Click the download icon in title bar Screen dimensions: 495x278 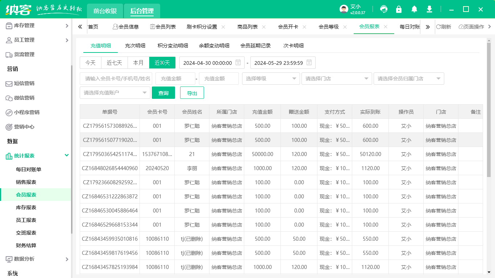429,9
